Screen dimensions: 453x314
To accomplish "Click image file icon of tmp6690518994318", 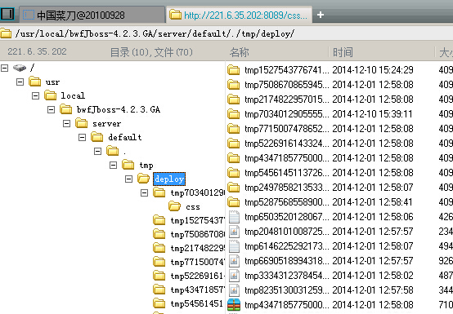I will tap(234, 261).
